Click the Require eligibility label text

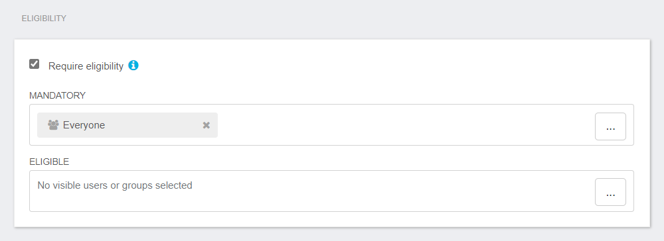pos(86,66)
